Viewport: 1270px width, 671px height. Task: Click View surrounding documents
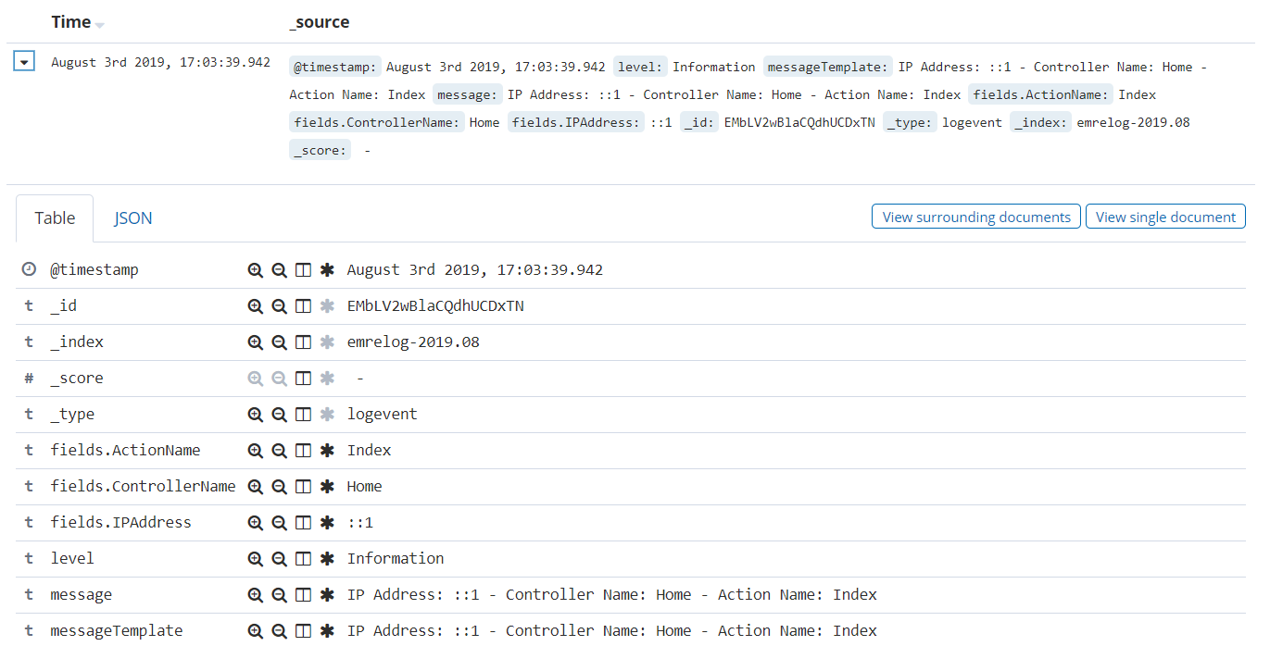(975, 216)
